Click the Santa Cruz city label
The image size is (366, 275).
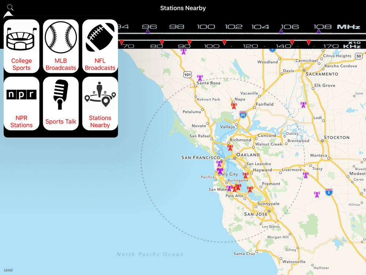coord(244,253)
